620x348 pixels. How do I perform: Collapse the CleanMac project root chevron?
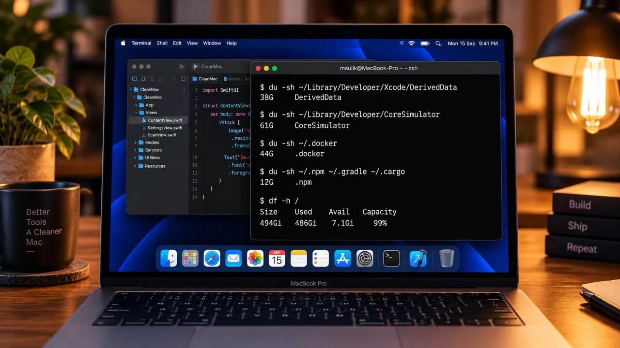coord(131,89)
